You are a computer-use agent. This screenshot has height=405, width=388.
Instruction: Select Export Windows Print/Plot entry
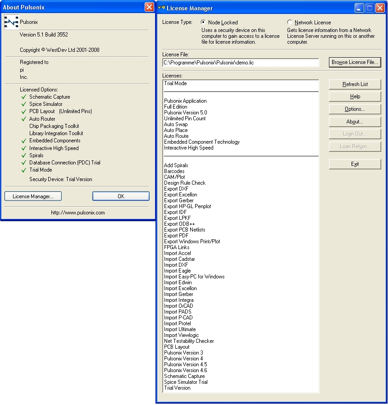[192, 241]
